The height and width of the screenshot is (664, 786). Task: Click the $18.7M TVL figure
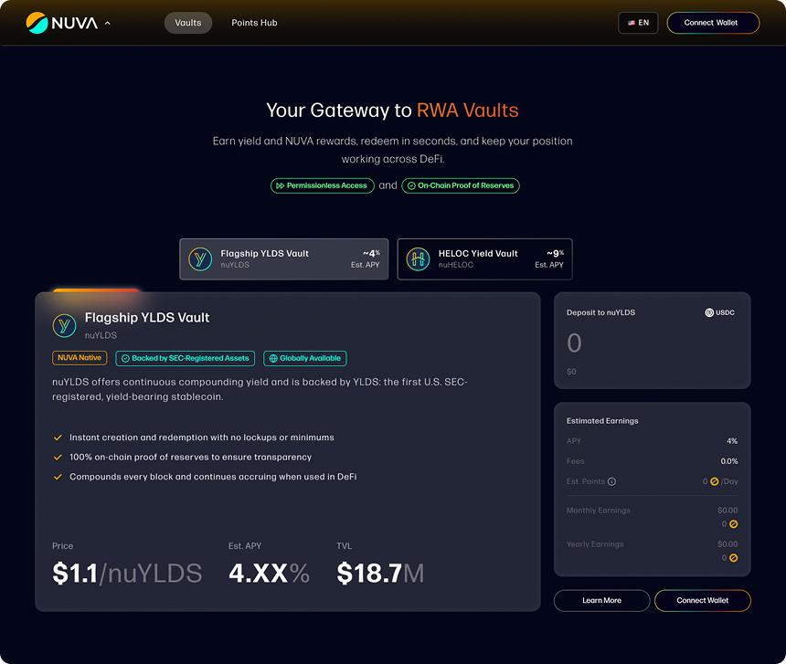(380, 574)
